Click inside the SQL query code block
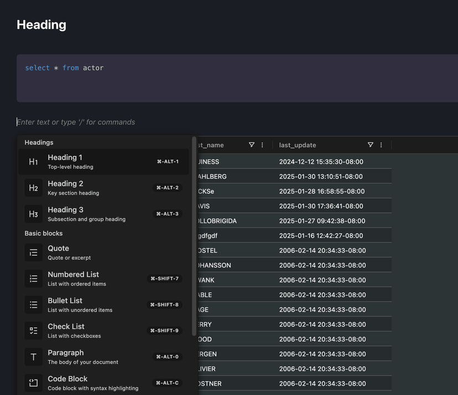 (237, 78)
